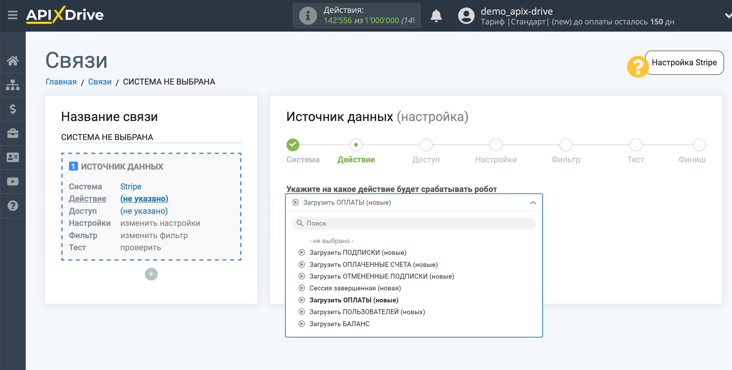Open the contact card sidebar icon
This screenshot has height=370, width=732.
pos(13,157)
